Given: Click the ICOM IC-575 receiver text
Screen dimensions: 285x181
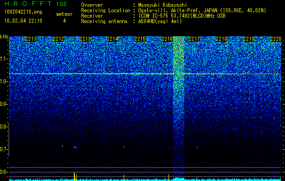Looking at the screenshot, I should tap(182, 16).
